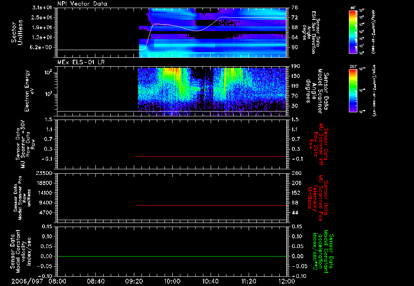Click the 'MEx ELS-01 LR' panel title

[81, 62]
